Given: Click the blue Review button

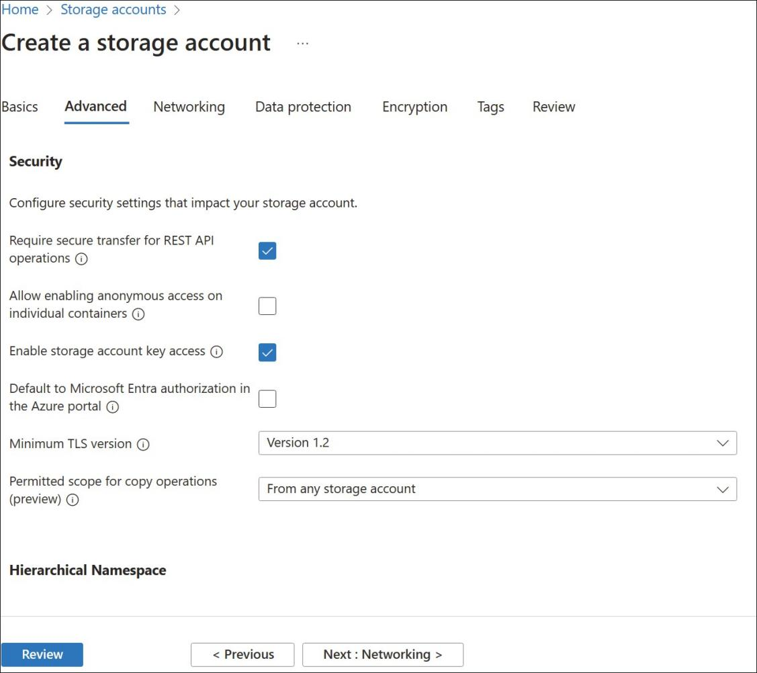Looking at the screenshot, I should pyautogui.click(x=42, y=654).
